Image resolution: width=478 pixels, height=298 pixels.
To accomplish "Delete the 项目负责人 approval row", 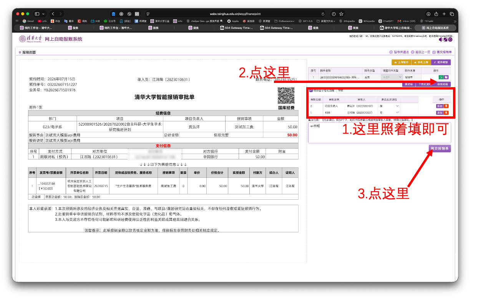I will [x=446, y=106].
